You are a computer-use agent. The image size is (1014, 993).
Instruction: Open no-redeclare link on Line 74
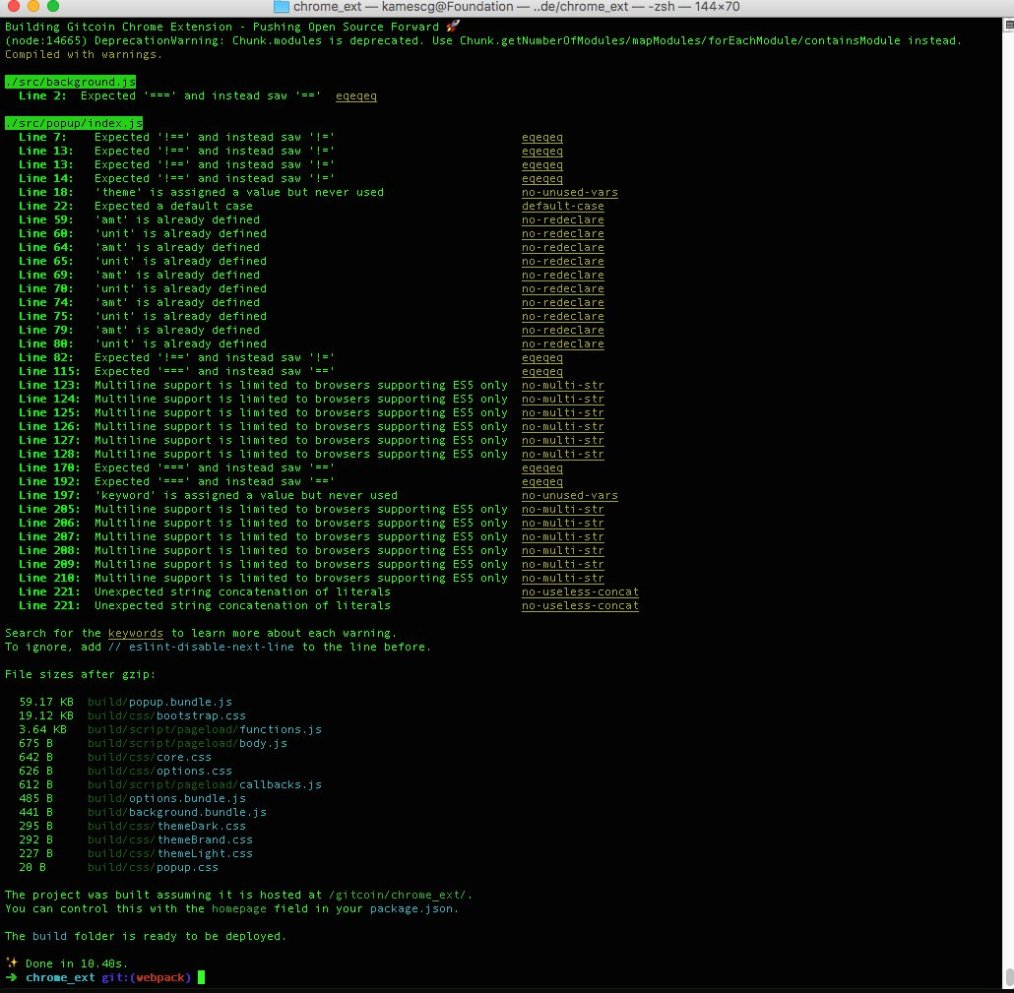(x=562, y=302)
